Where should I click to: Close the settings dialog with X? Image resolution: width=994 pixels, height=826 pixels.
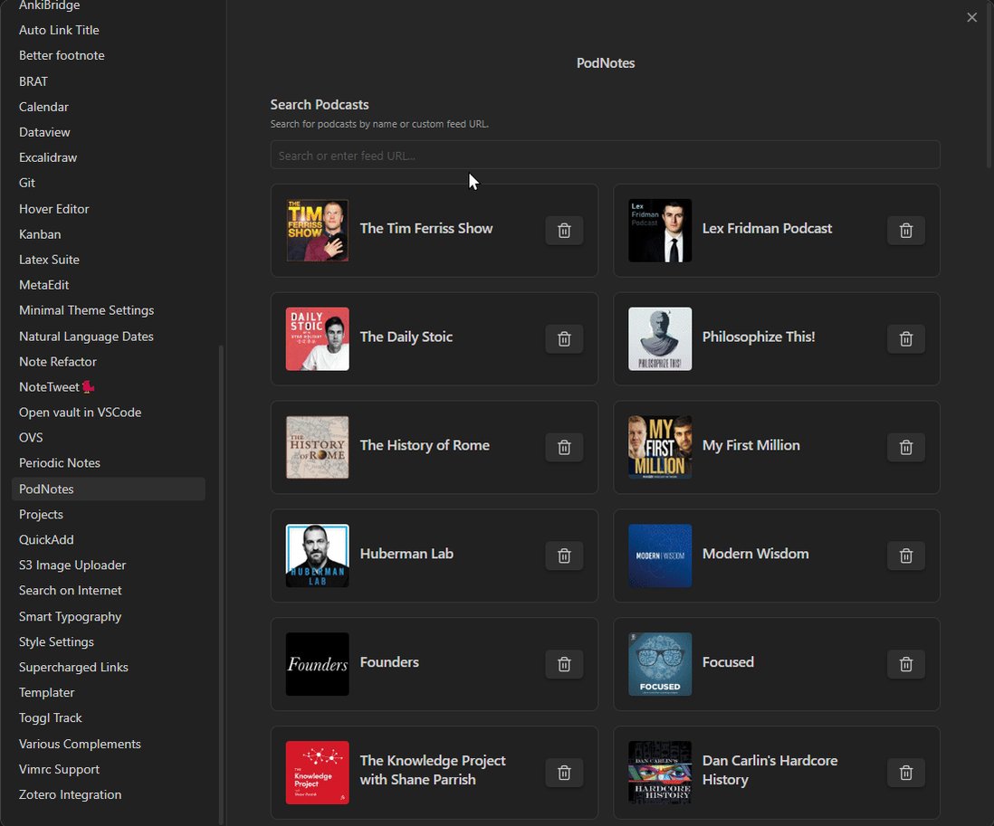click(971, 17)
